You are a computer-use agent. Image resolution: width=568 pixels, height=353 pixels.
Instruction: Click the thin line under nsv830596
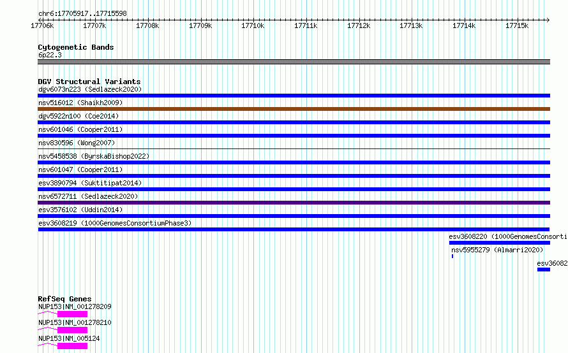click(294, 148)
